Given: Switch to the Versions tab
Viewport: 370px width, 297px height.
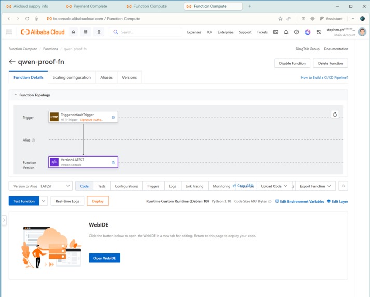Looking at the screenshot, I should click(129, 77).
